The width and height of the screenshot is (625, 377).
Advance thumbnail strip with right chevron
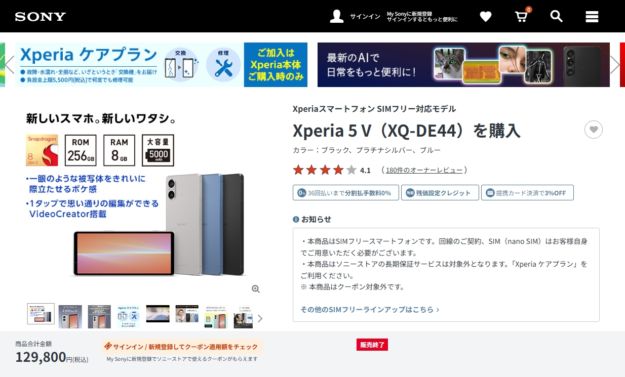pyautogui.click(x=260, y=318)
